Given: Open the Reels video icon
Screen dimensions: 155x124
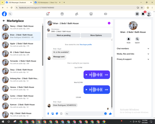Looking at the screenshot, I should [62, 14].
